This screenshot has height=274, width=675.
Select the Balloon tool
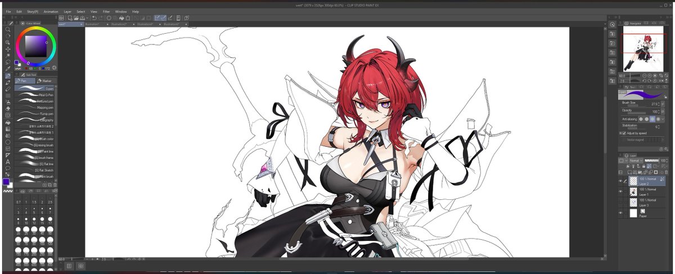(8, 168)
